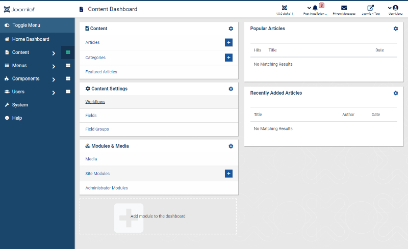Open the Workflows link
408x249 pixels.
(x=95, y=102)
